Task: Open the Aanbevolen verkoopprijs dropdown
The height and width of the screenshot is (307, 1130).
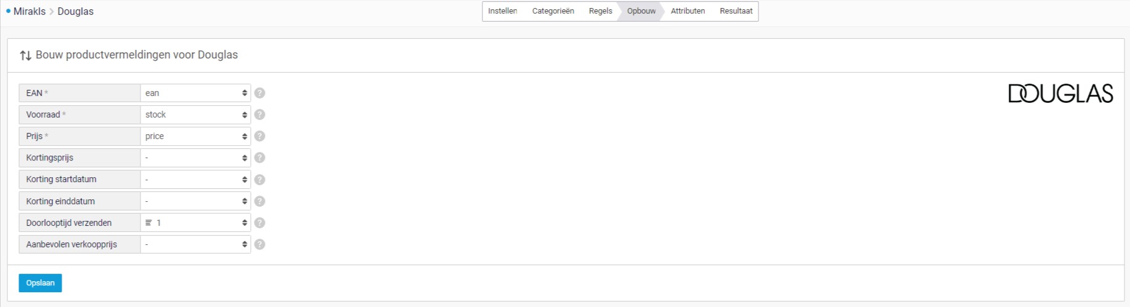Action: 195,244
